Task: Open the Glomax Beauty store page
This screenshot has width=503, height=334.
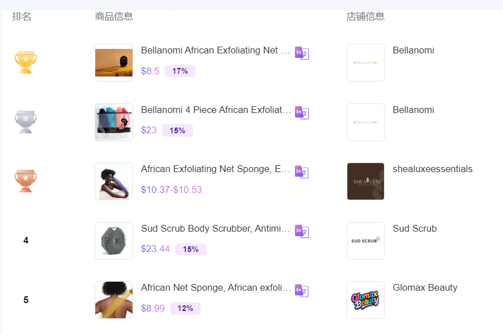Action: [425, 287]
